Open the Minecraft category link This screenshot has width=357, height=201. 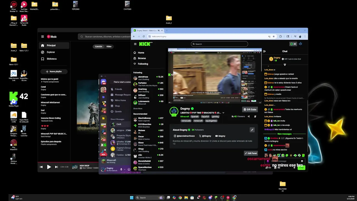pos(184,116)
